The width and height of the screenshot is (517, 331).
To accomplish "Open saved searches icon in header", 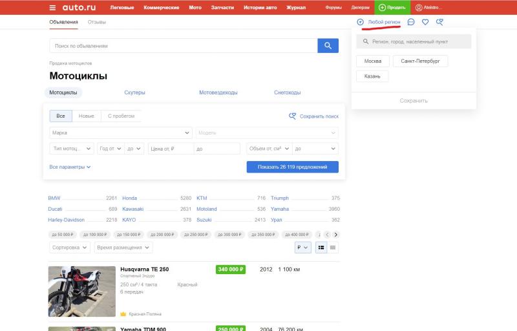I will 439,22.
